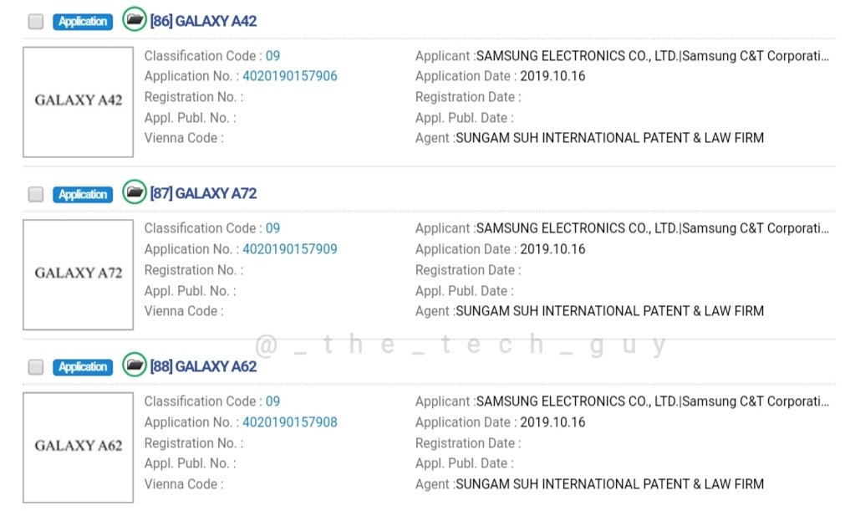Open application number 4020190157908
855x511 pixels.
click(x=290, y=422)
